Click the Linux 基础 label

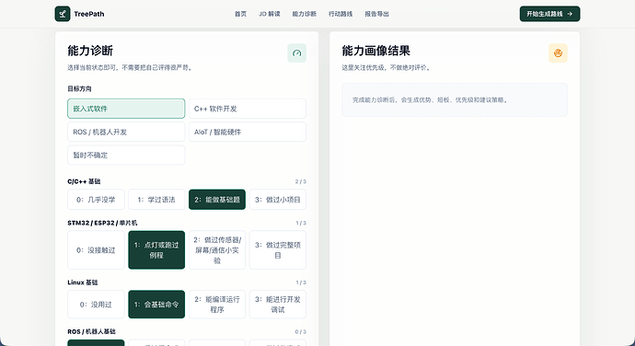(83, 283)
